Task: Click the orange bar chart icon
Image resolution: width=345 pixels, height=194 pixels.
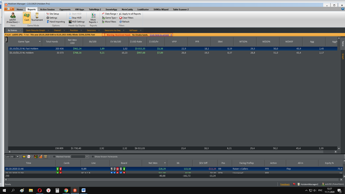Action: coord(41,157)
